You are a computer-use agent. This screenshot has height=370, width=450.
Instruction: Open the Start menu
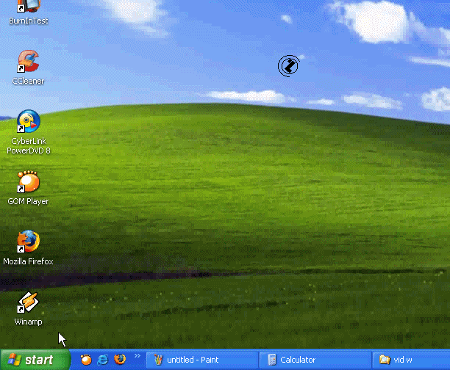pyautogui.click(x=35, y=360)
